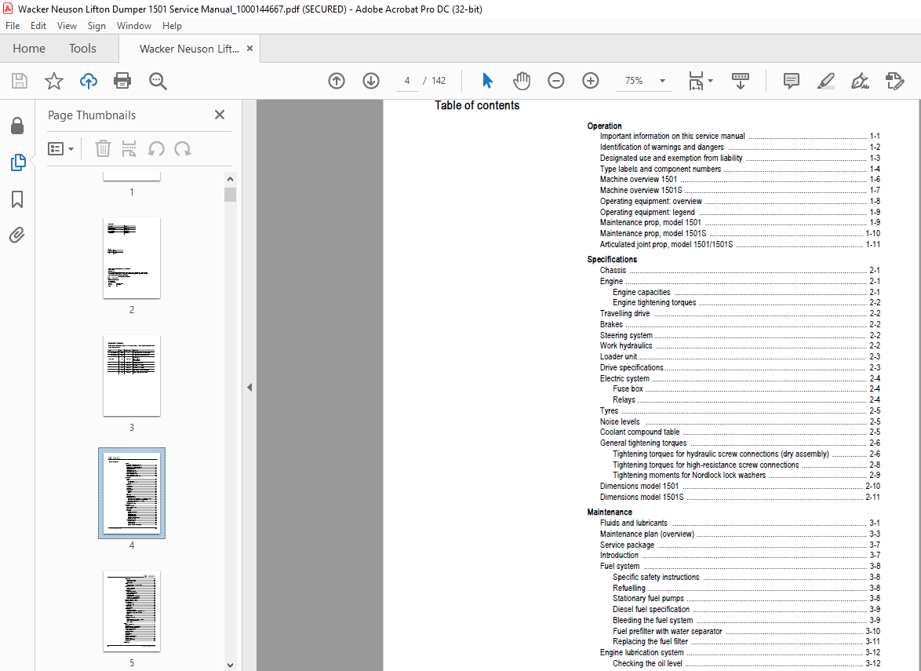Image resolution: width=921 pixels, height=671 pixels.
Task: Go to next page arrow
Action: 370,81
